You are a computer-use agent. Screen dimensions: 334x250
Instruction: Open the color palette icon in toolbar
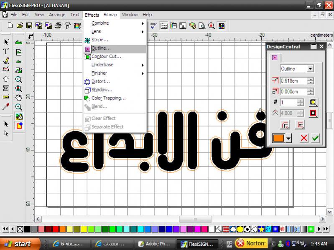[192, 26]
